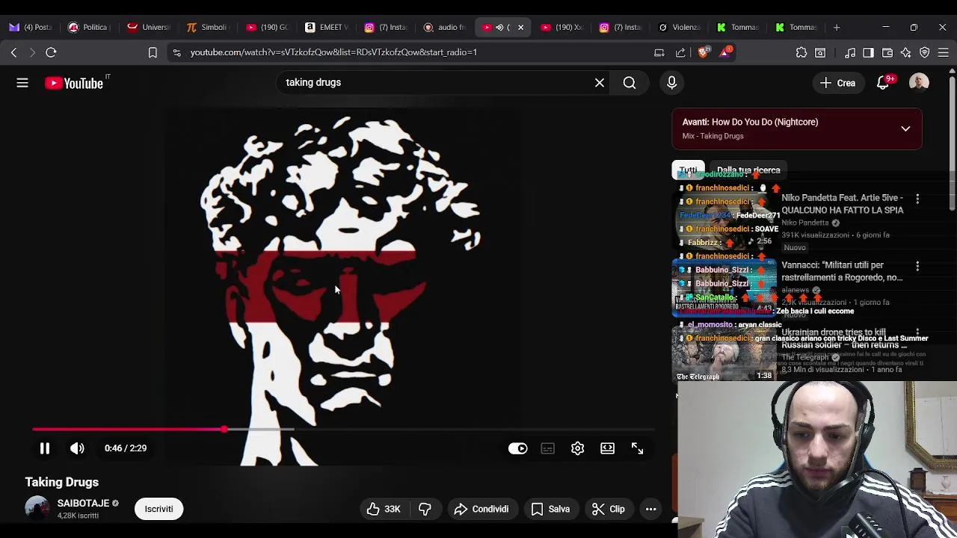Open the account avatar menu
The width and height of the screenshot is (957, 538).
(x=919, y=83)
